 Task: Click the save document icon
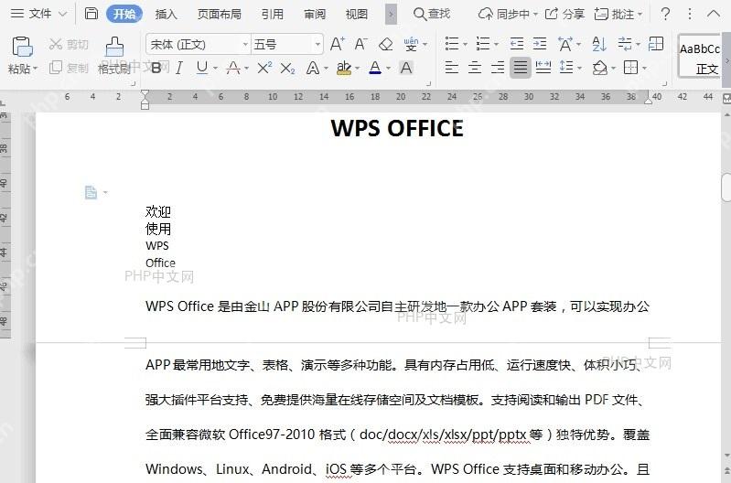point(91,14)
